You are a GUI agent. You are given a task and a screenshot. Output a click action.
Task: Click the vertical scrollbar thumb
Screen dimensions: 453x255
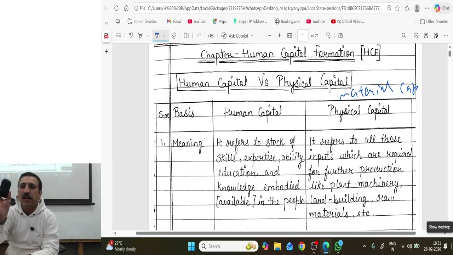449,53
